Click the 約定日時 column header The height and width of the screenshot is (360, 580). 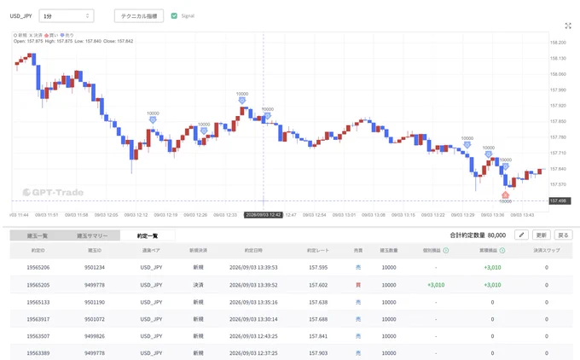(x=253, y=251)
